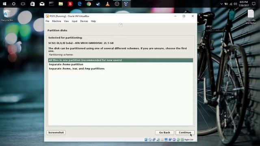
Task: Open the red B application icon
Action: point(70,4)
